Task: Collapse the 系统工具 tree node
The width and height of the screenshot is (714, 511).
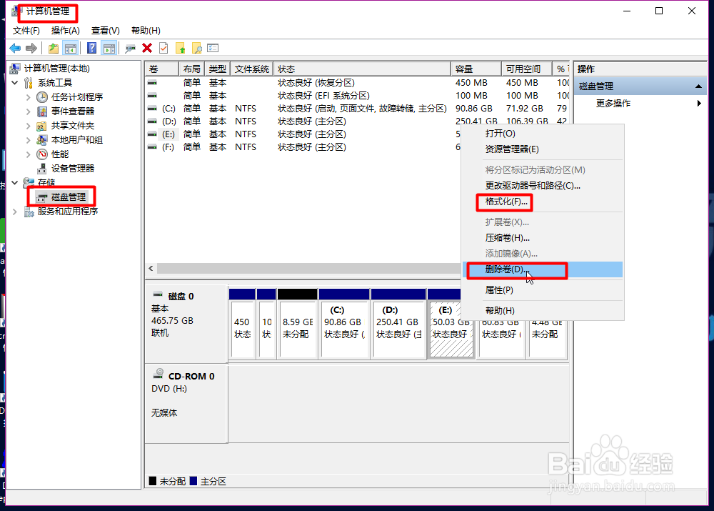Action: (14, 82)
